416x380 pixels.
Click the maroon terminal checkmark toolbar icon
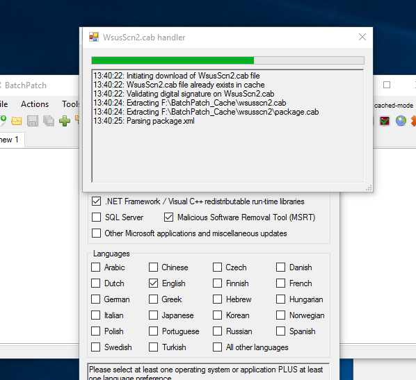[385, 121]
